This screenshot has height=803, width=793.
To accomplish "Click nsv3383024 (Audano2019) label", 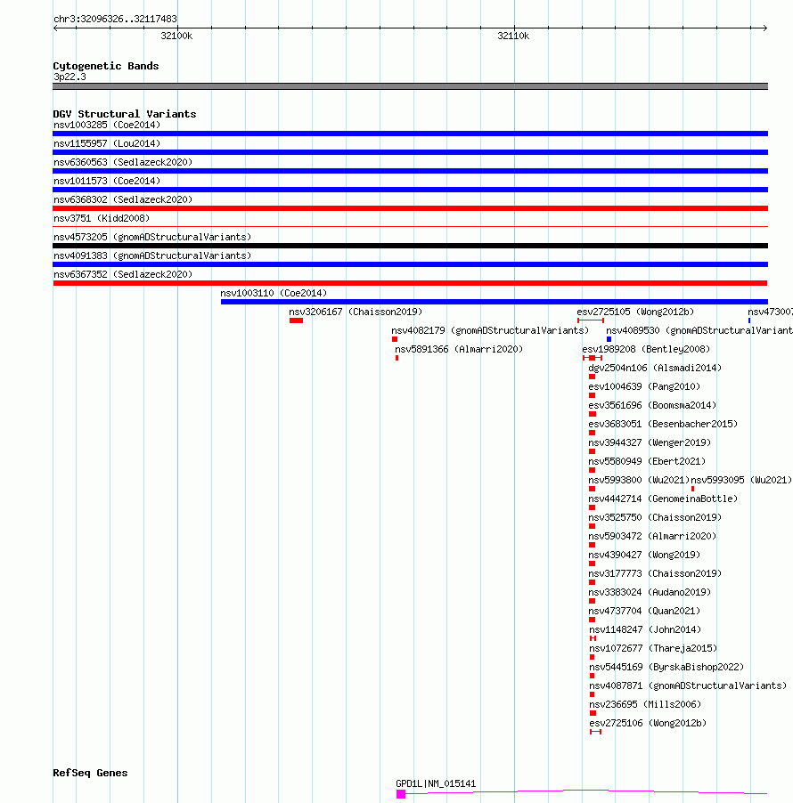I will 650,593.
